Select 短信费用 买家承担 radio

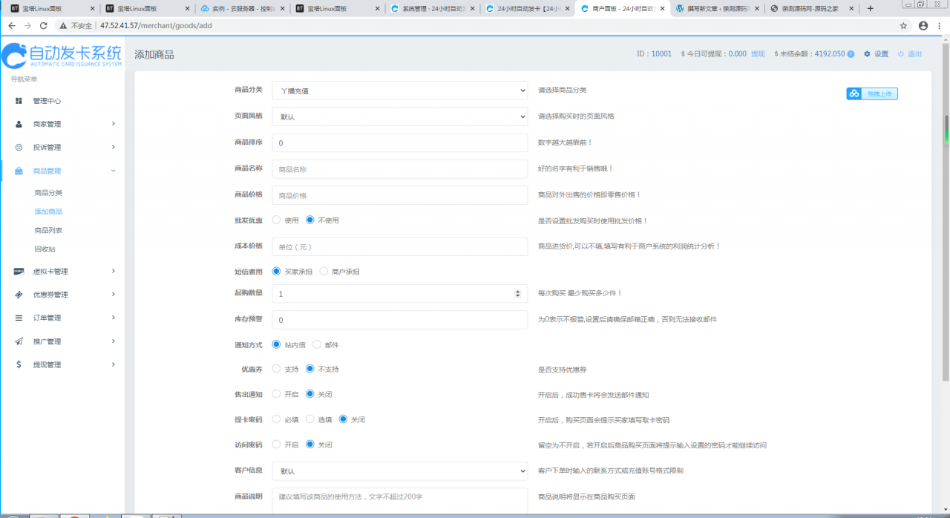pyautogui.click(x=277, y=272)
